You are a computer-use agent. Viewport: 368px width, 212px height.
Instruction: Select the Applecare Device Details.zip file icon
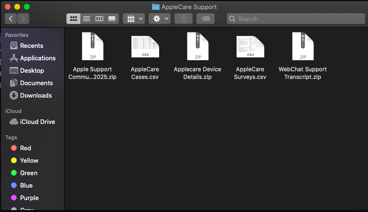click(x=197, y=46)
